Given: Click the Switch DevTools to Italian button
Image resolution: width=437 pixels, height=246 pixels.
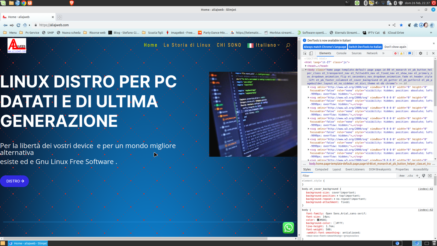Looking at the screenshot, I should [x=365, y=47].
